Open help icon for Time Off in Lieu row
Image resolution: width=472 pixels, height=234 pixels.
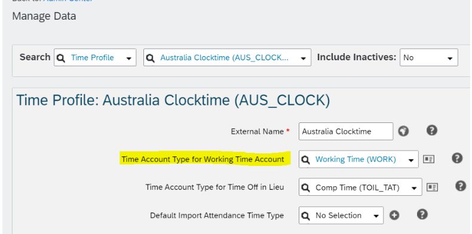[x=461, y=186]
